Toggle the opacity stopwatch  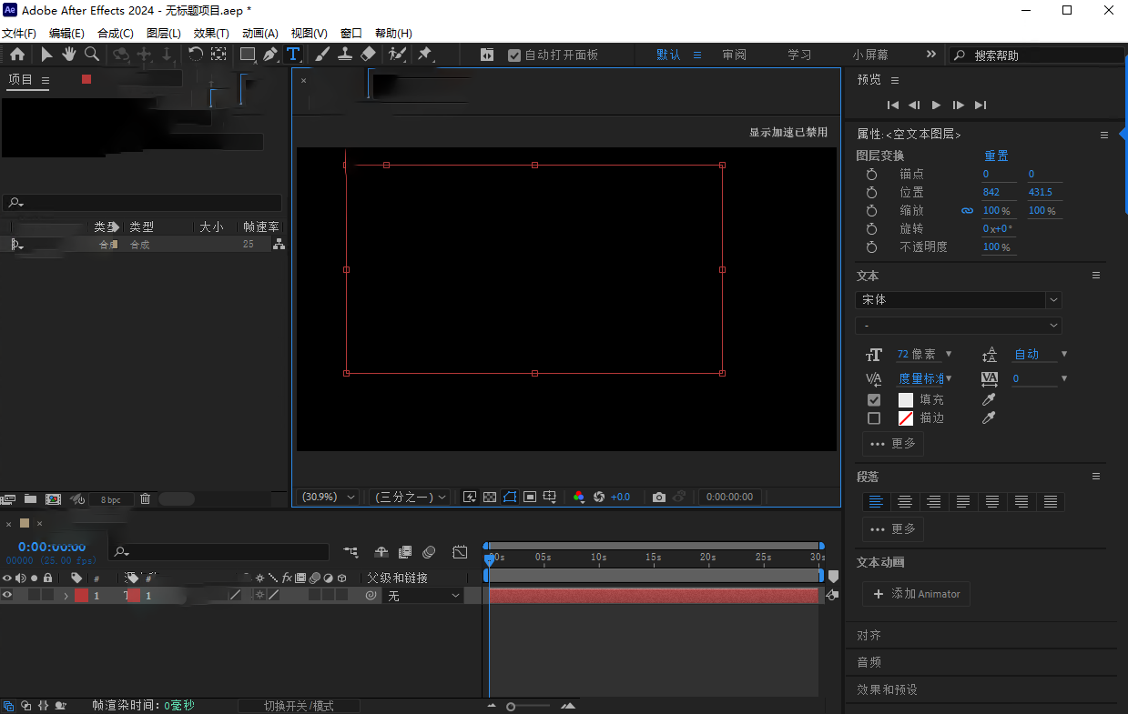[x=871, y=246]
